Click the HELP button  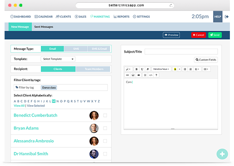[218, 17]
